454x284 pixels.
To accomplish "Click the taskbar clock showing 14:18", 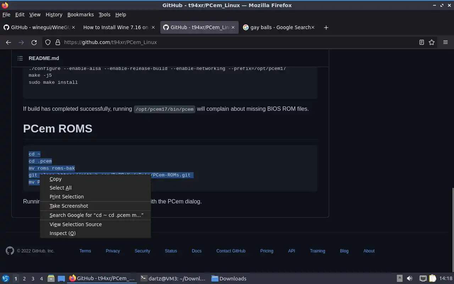I will coord(446,279).
